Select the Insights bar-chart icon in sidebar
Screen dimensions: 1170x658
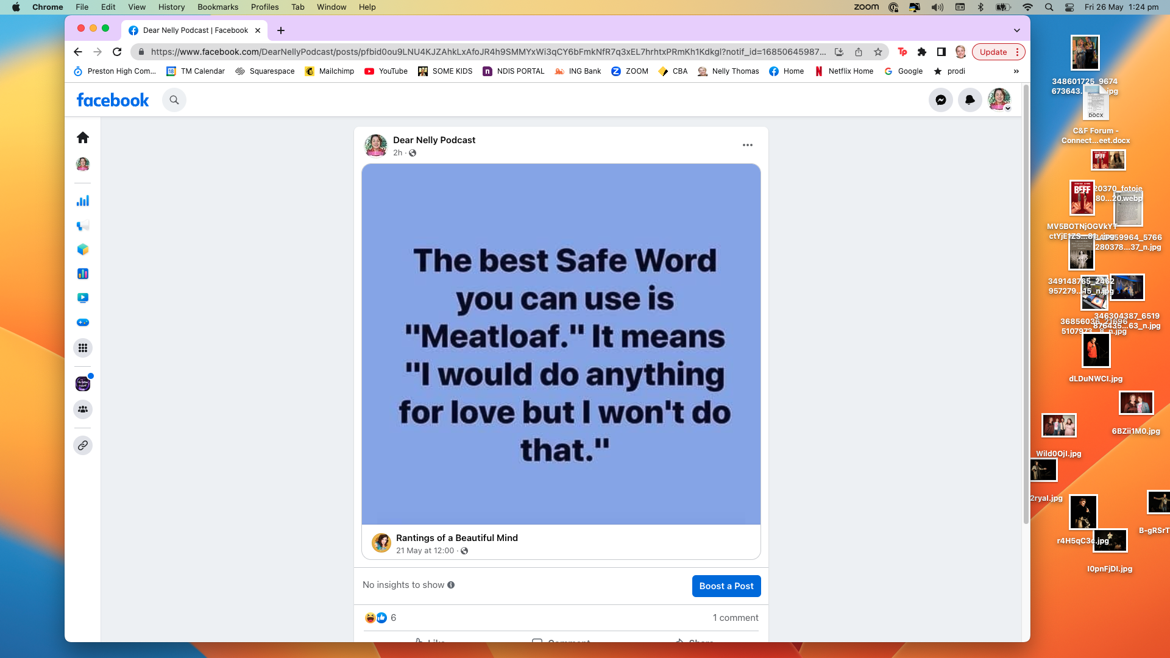click(83, 200)
